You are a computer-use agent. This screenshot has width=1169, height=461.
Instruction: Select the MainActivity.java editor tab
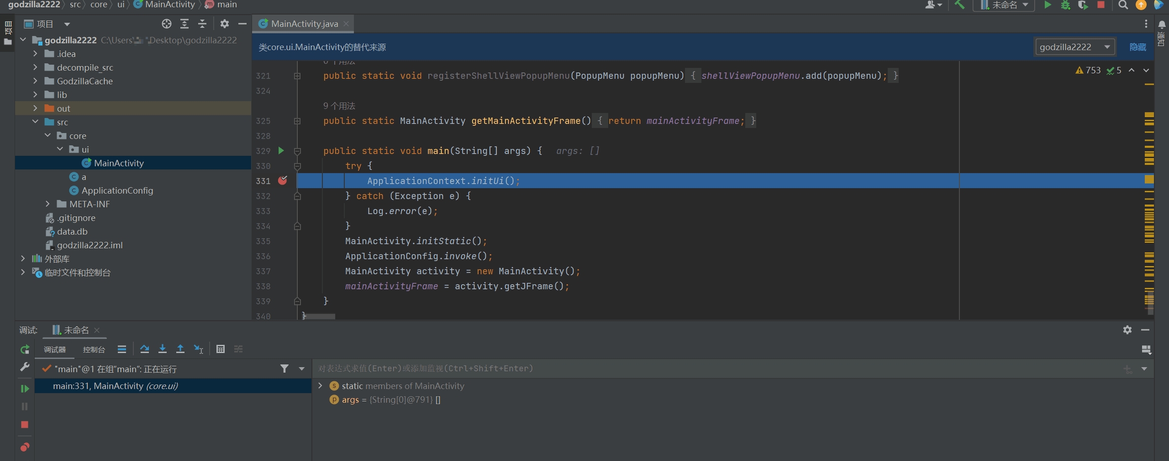[x=304, y=24]
